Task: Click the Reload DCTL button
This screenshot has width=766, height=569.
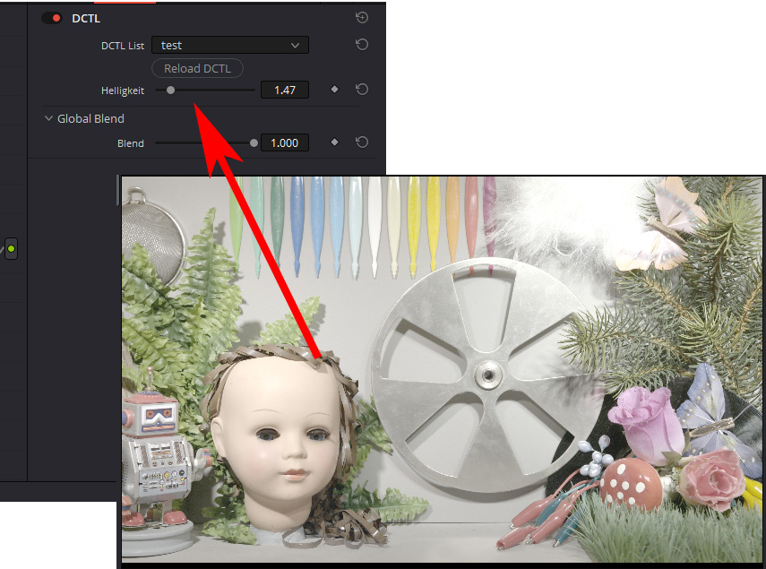Action: (197, 68)
